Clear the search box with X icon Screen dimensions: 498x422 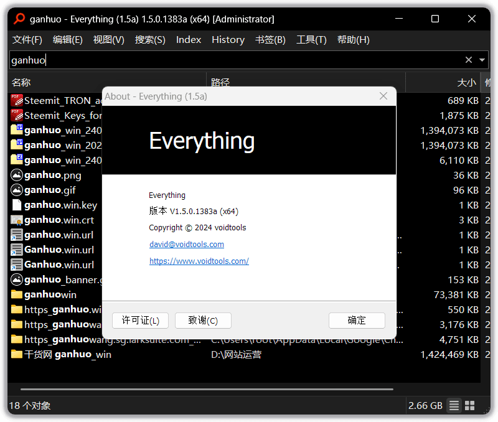[x=469, y=60]
